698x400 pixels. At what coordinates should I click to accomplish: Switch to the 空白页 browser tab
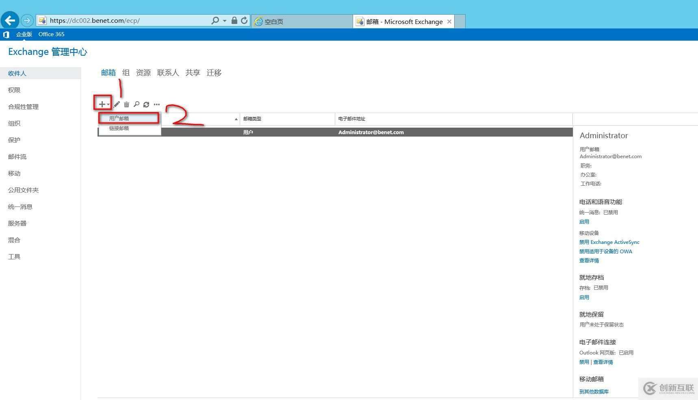point(301,22)
